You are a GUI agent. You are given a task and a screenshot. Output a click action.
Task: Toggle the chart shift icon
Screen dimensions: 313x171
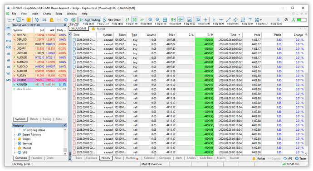click(x=181, y=20)
